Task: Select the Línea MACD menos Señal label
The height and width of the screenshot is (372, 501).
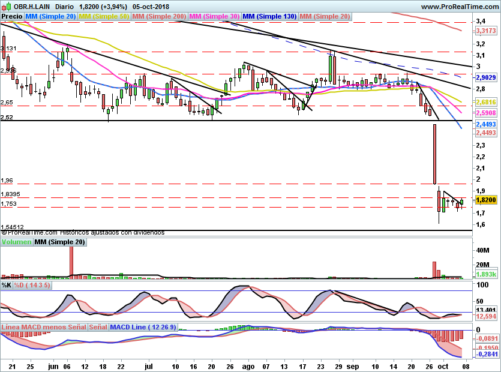Action: [44, 327]
